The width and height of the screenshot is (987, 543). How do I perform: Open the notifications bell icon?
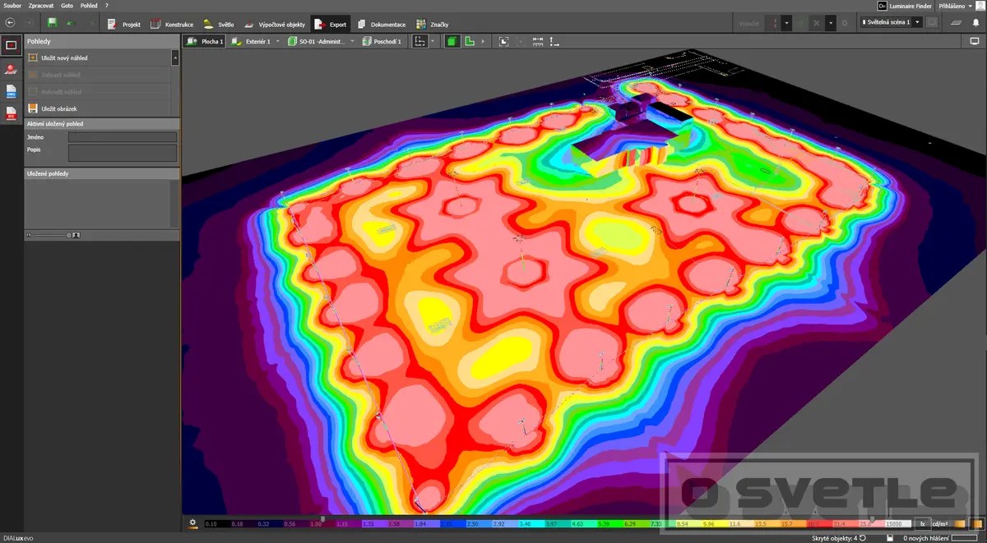coord(975,23)
